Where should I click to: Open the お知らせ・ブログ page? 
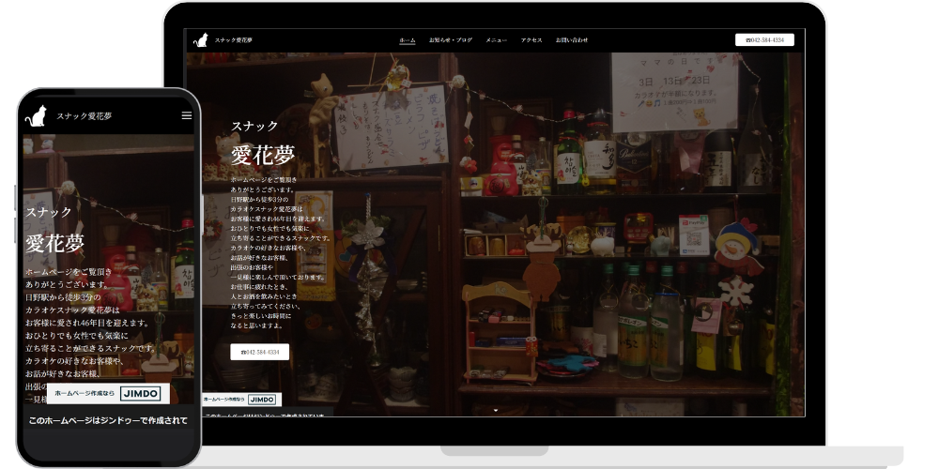451,40
